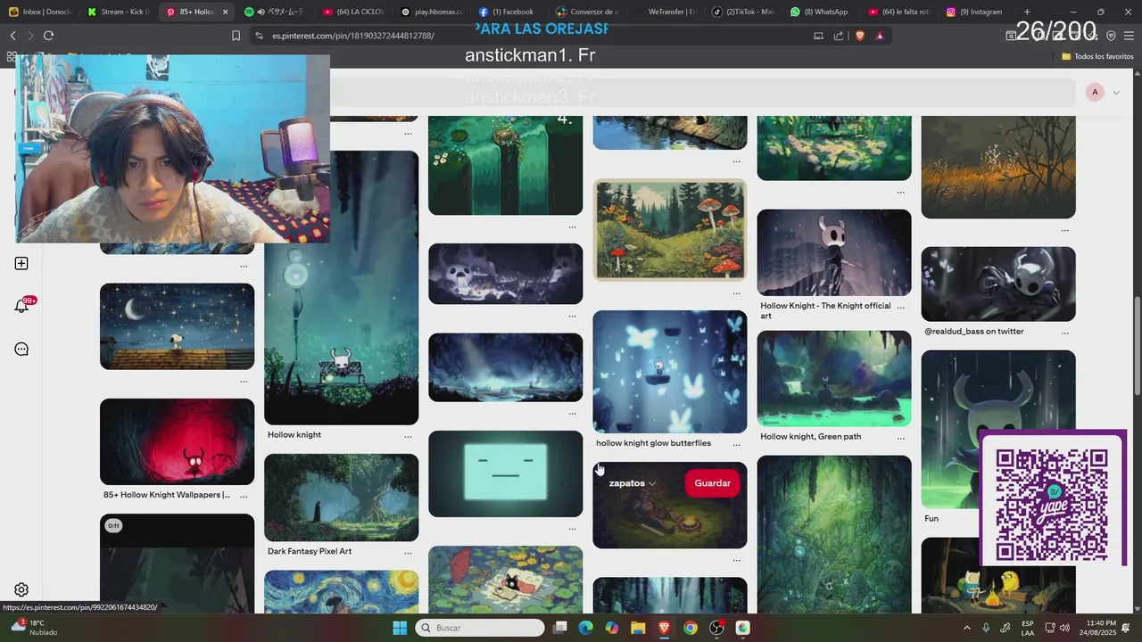Open the mushroom forest illustration pin
This screenshot has width=1142, height=642.
click(670, 230)
